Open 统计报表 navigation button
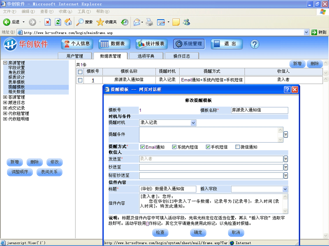329x246 pixels. 151,44
